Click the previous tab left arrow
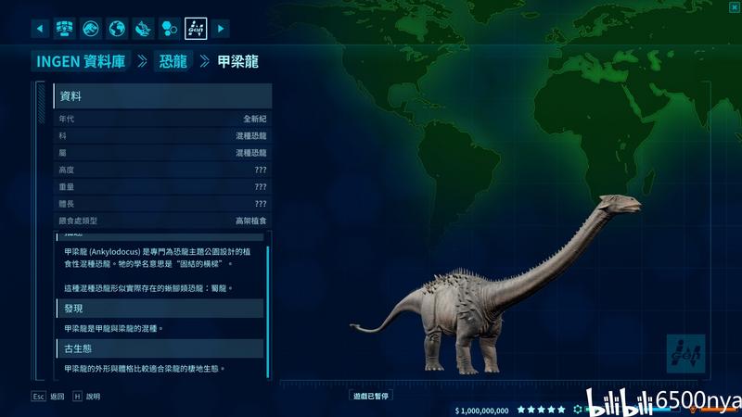This screenshot has height=417, width=742. coord(40,29)
